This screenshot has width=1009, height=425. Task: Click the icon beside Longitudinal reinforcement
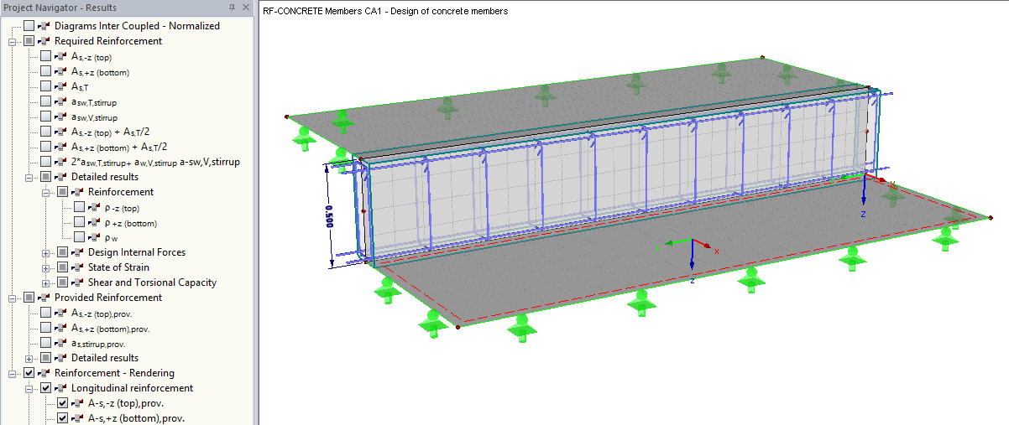tap(61, 388)
